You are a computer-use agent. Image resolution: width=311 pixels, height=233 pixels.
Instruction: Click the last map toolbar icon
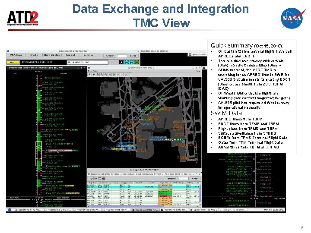pyautogui.click(x=130, y=75)
